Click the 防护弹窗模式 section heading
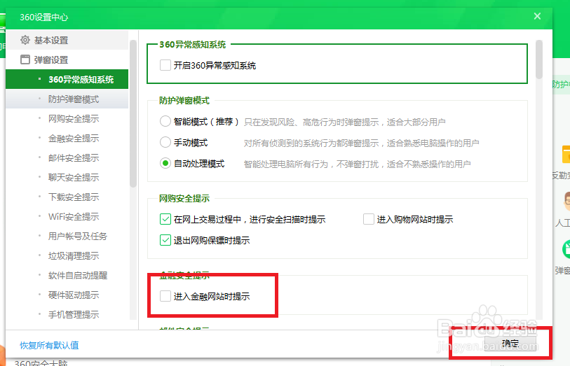 tap(184, 100)
